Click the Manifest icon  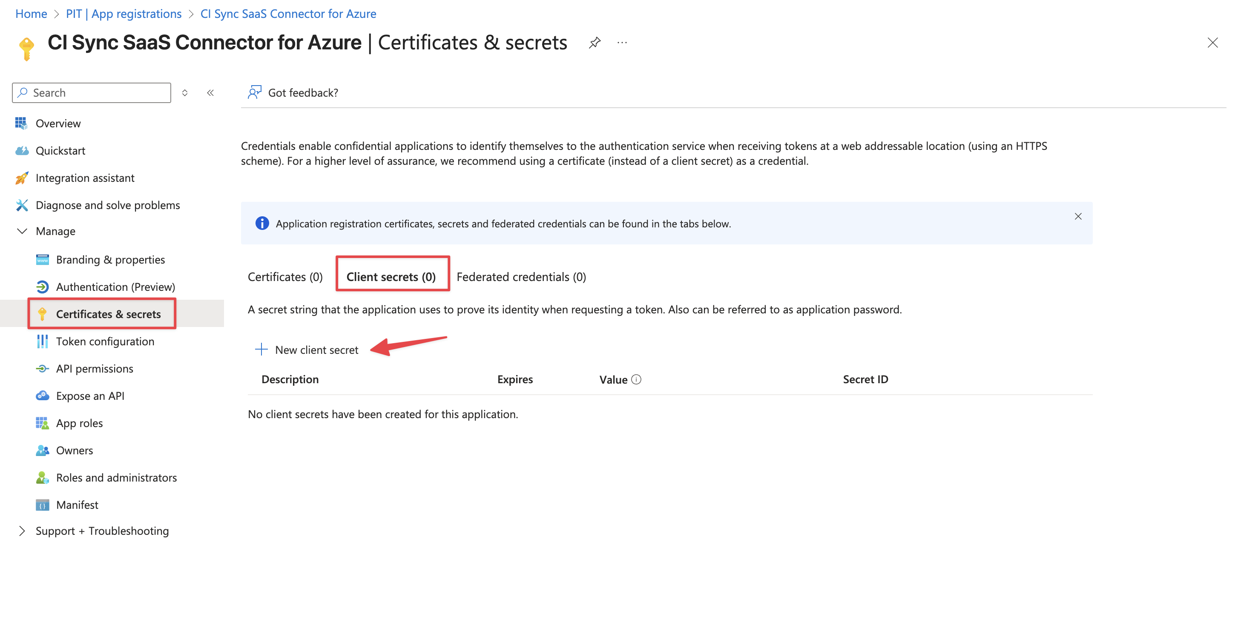pos(42,505)
